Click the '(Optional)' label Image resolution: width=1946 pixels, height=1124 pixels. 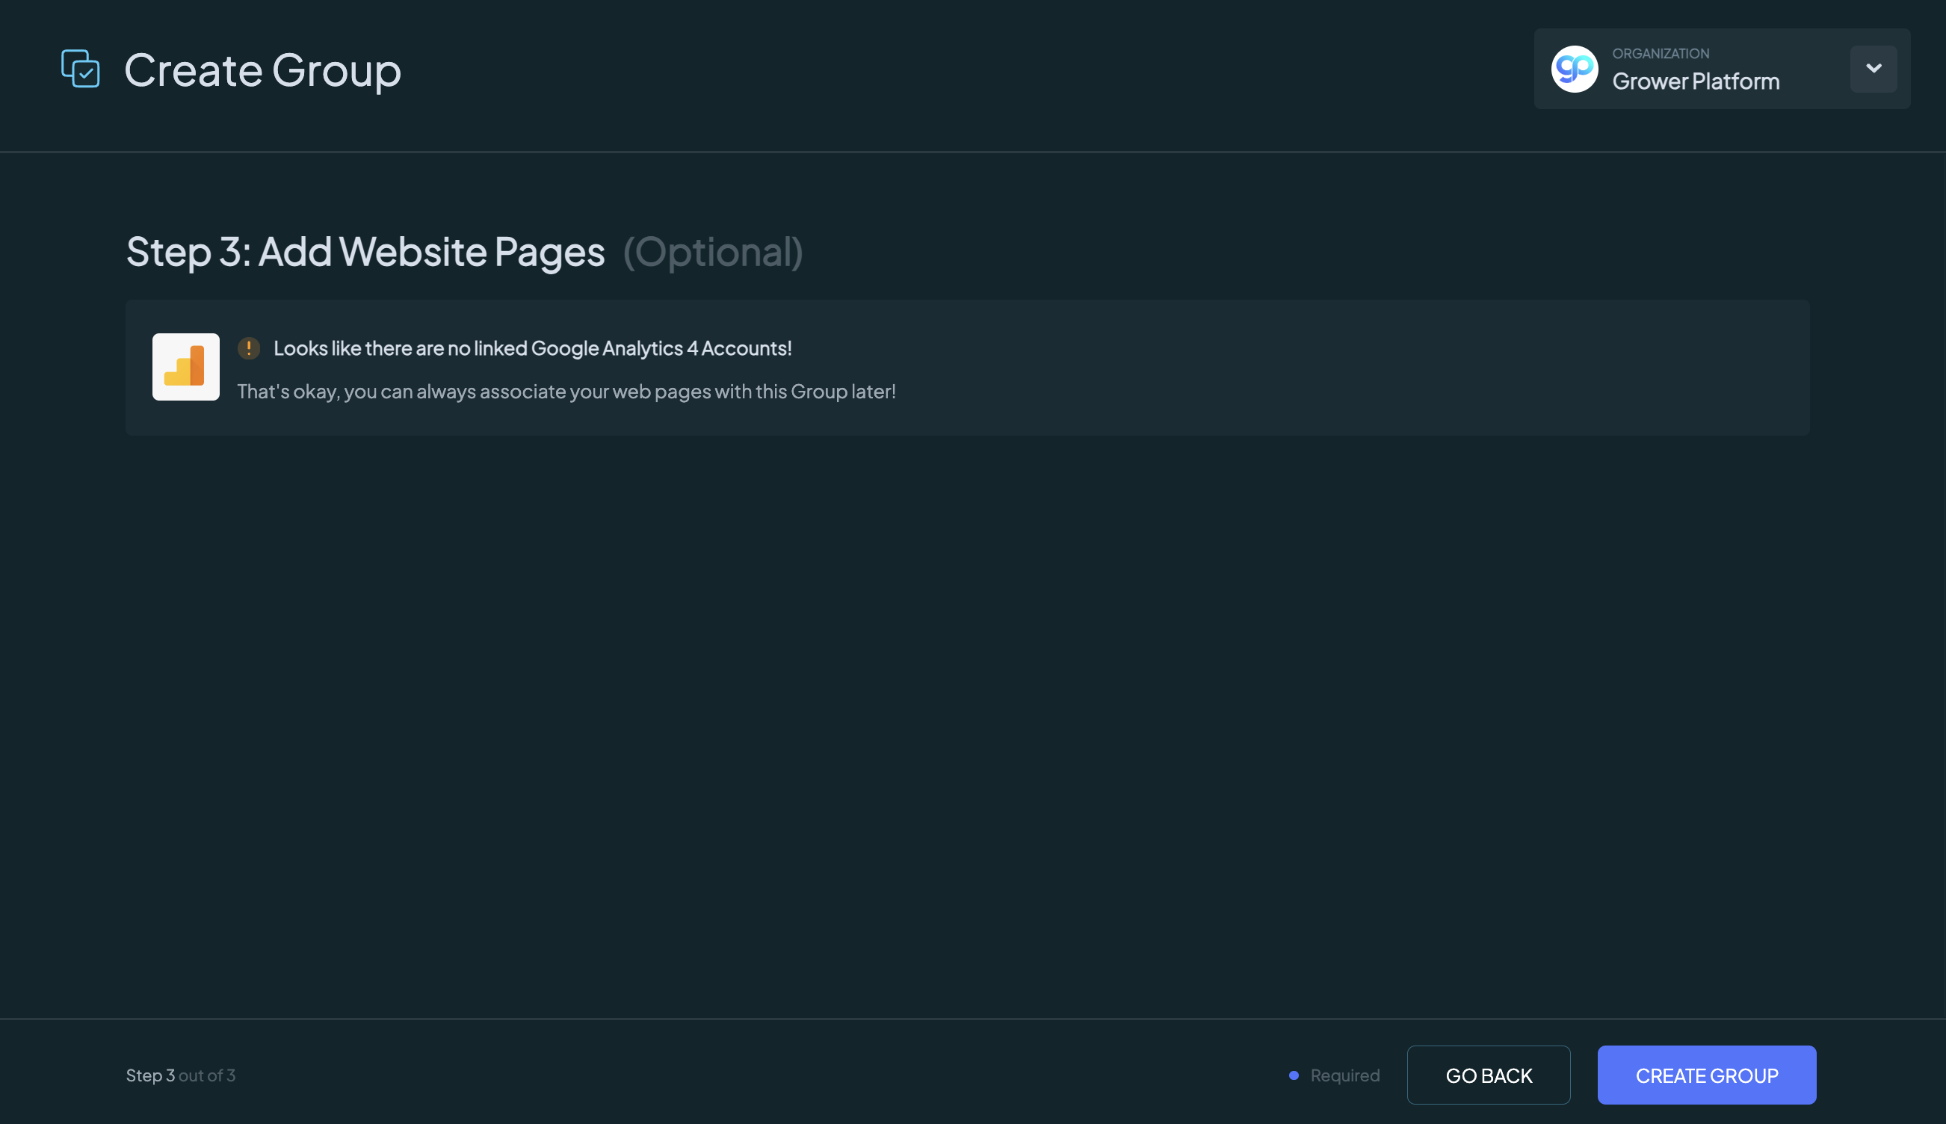coord(713,252)
